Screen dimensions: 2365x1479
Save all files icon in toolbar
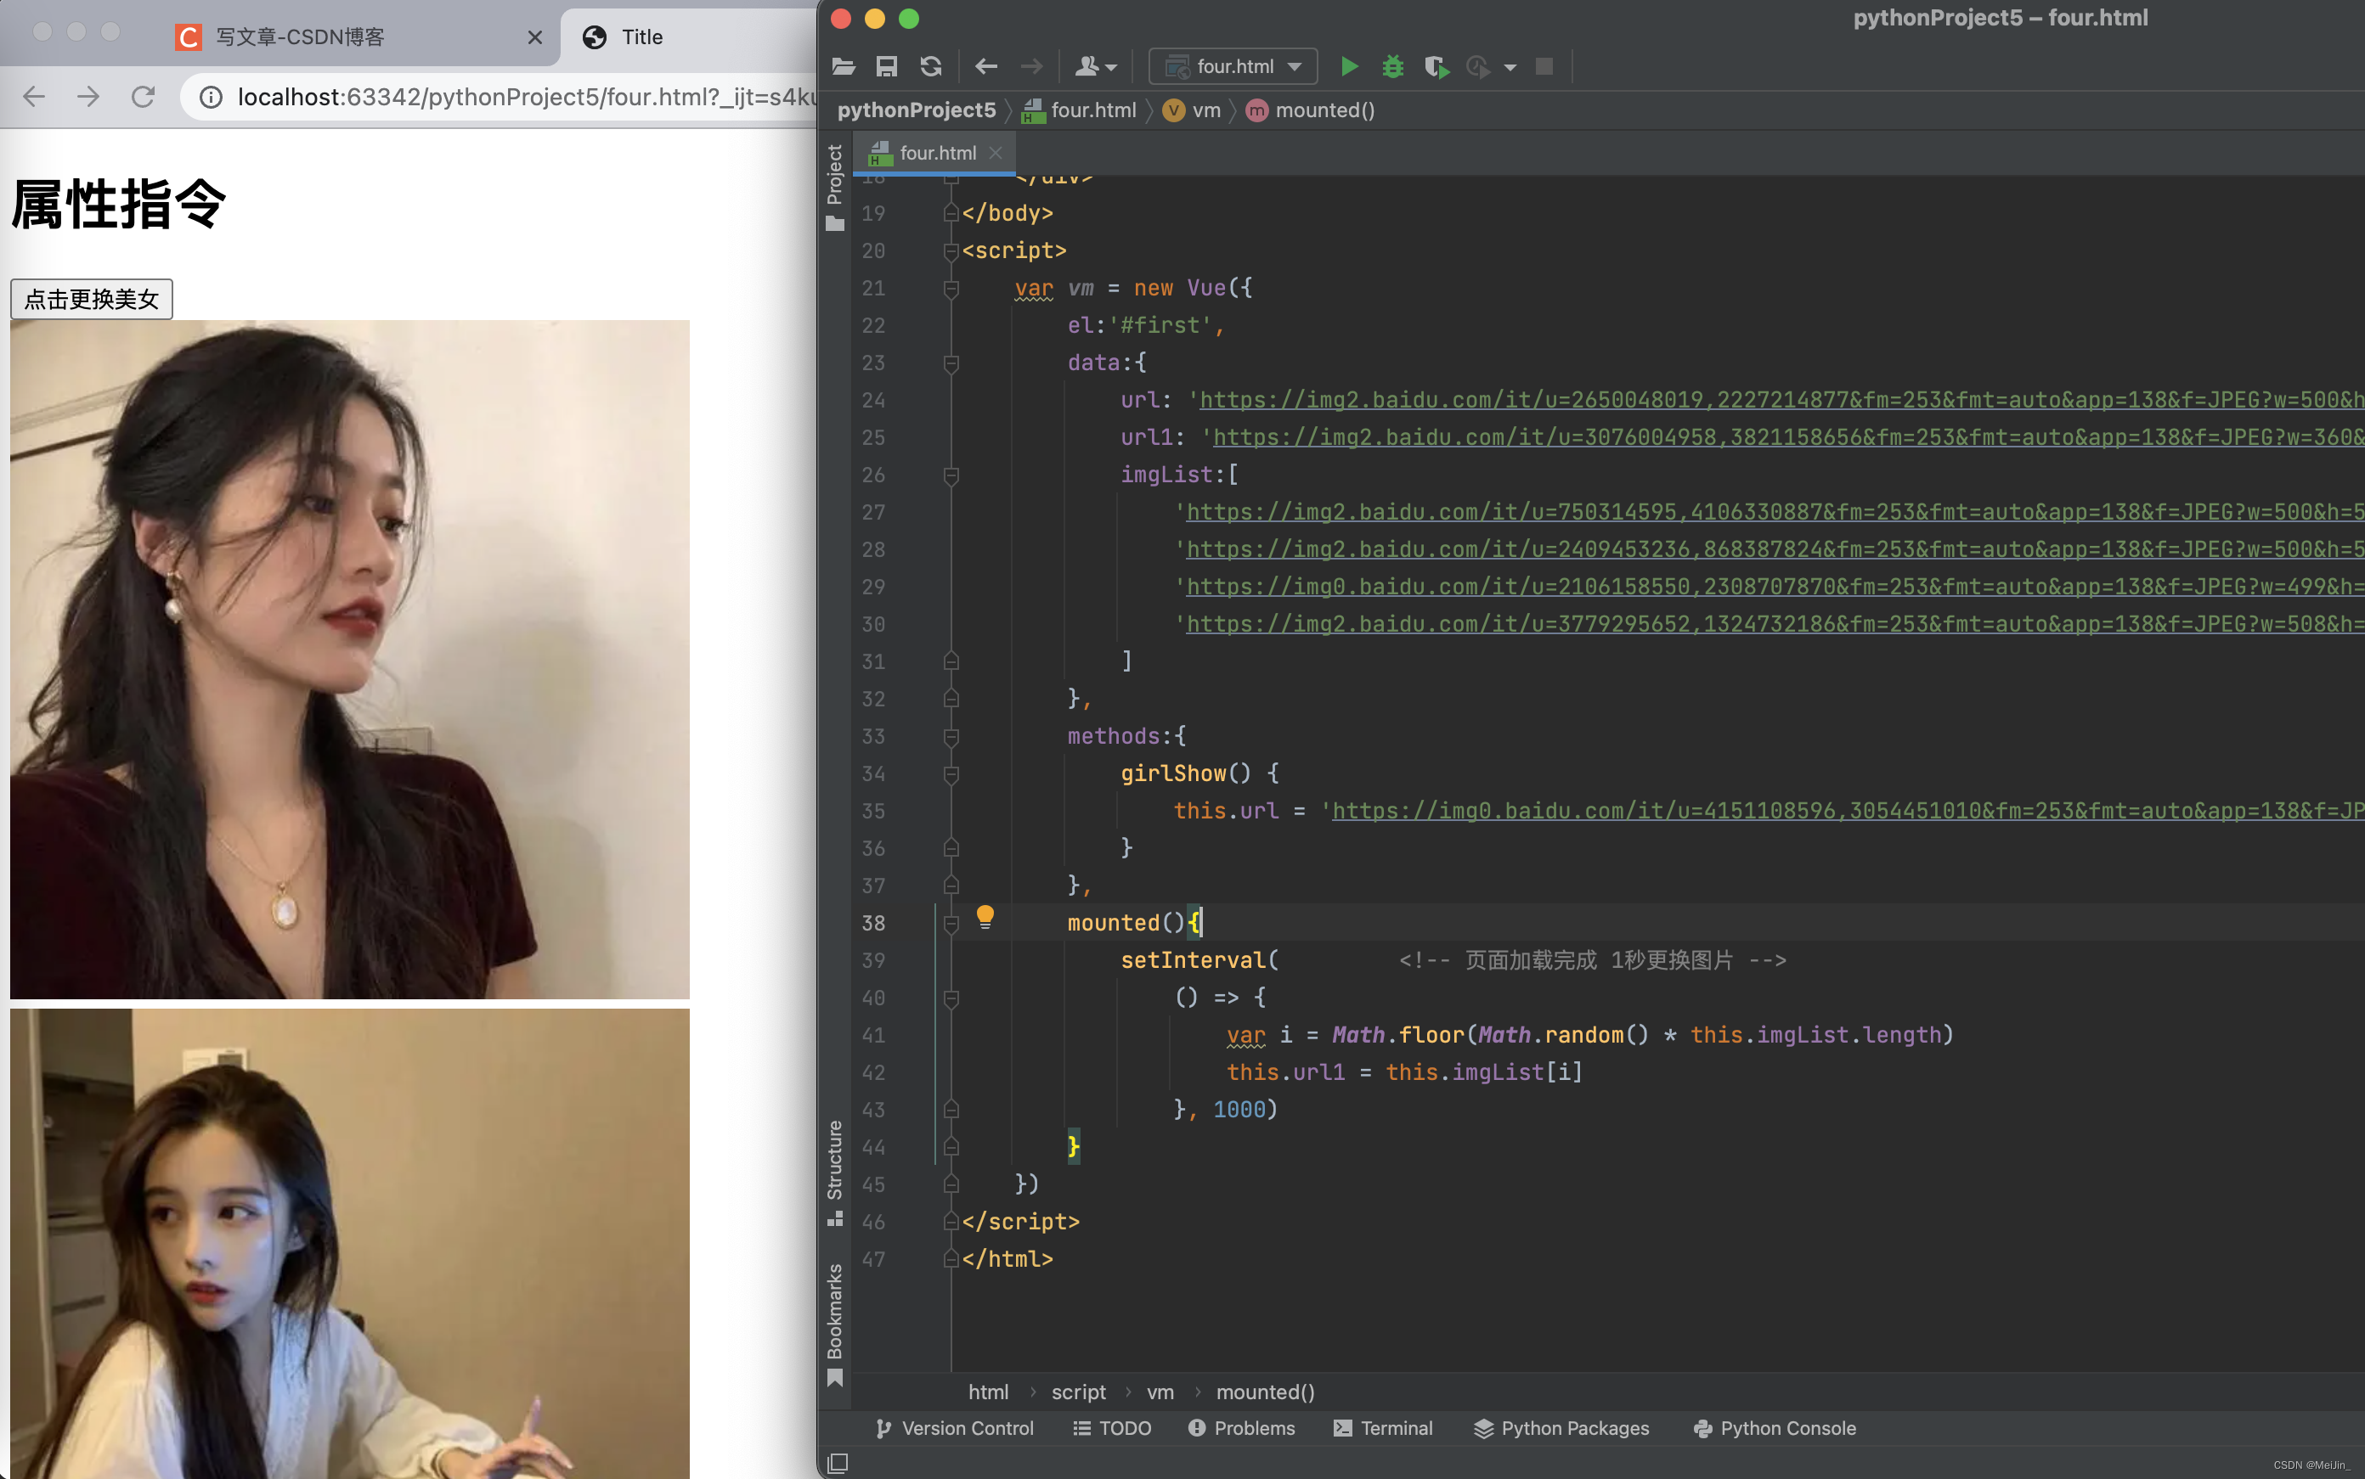(x=887, y=66)
